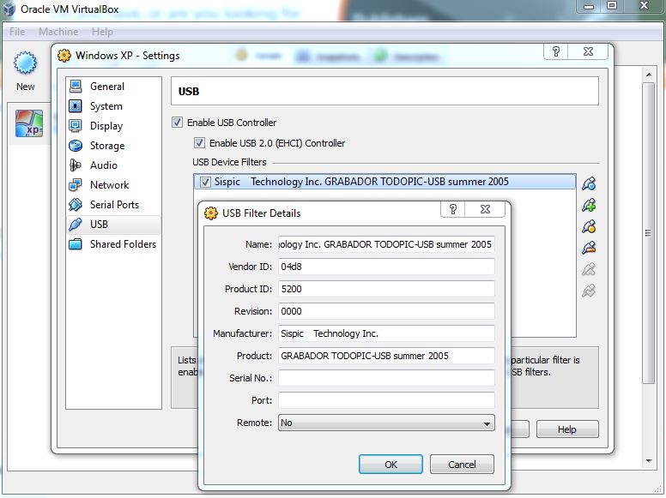Viewport: 666px width, 498px height.
Task: Click the add empty USB filter icon
Action: pos(589,183)
